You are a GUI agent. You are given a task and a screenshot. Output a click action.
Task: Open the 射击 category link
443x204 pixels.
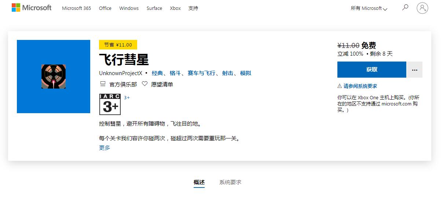click(x=228, y=73)
